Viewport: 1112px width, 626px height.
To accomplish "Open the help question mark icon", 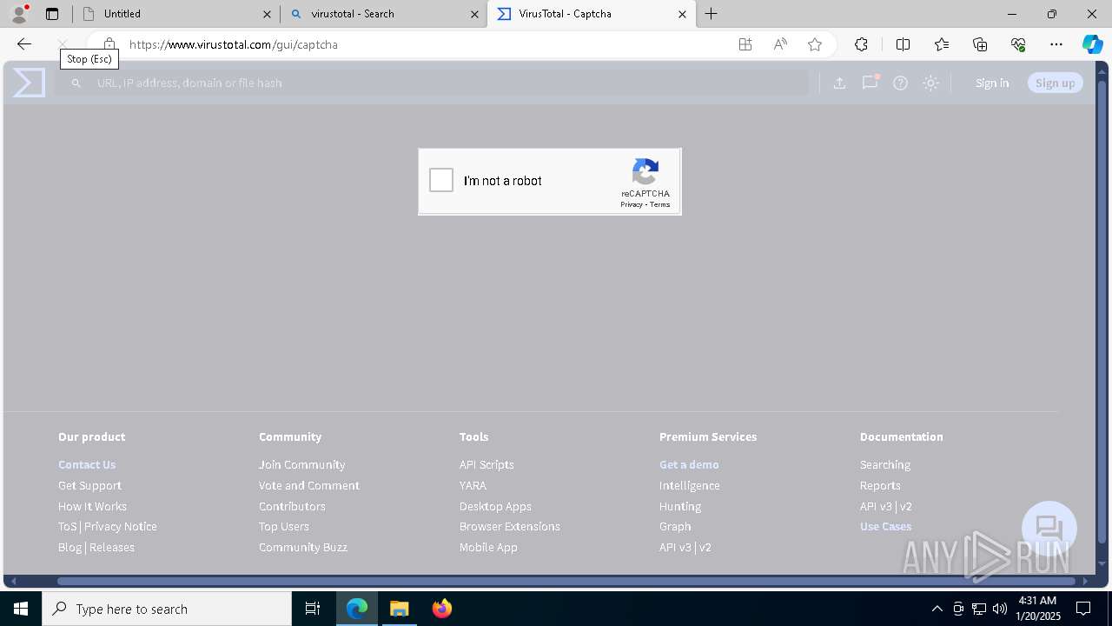I will pos(900,83).
